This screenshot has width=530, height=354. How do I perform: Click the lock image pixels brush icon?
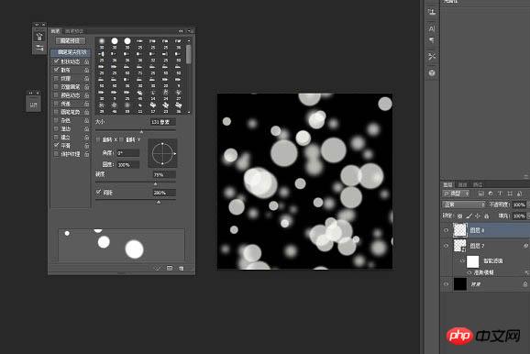point(469,216)
